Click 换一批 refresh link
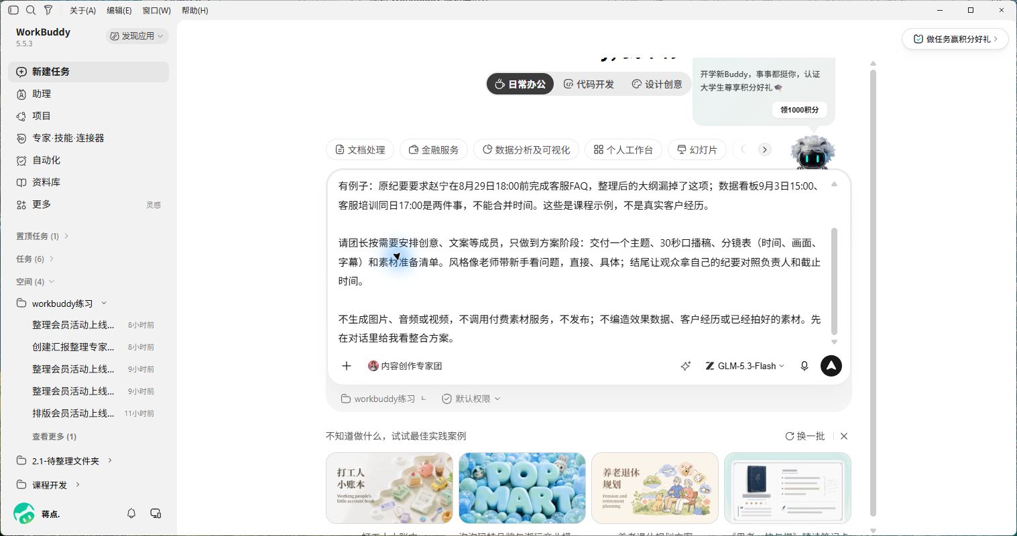This screenshot has height=536, width=1017. (804, 436)
